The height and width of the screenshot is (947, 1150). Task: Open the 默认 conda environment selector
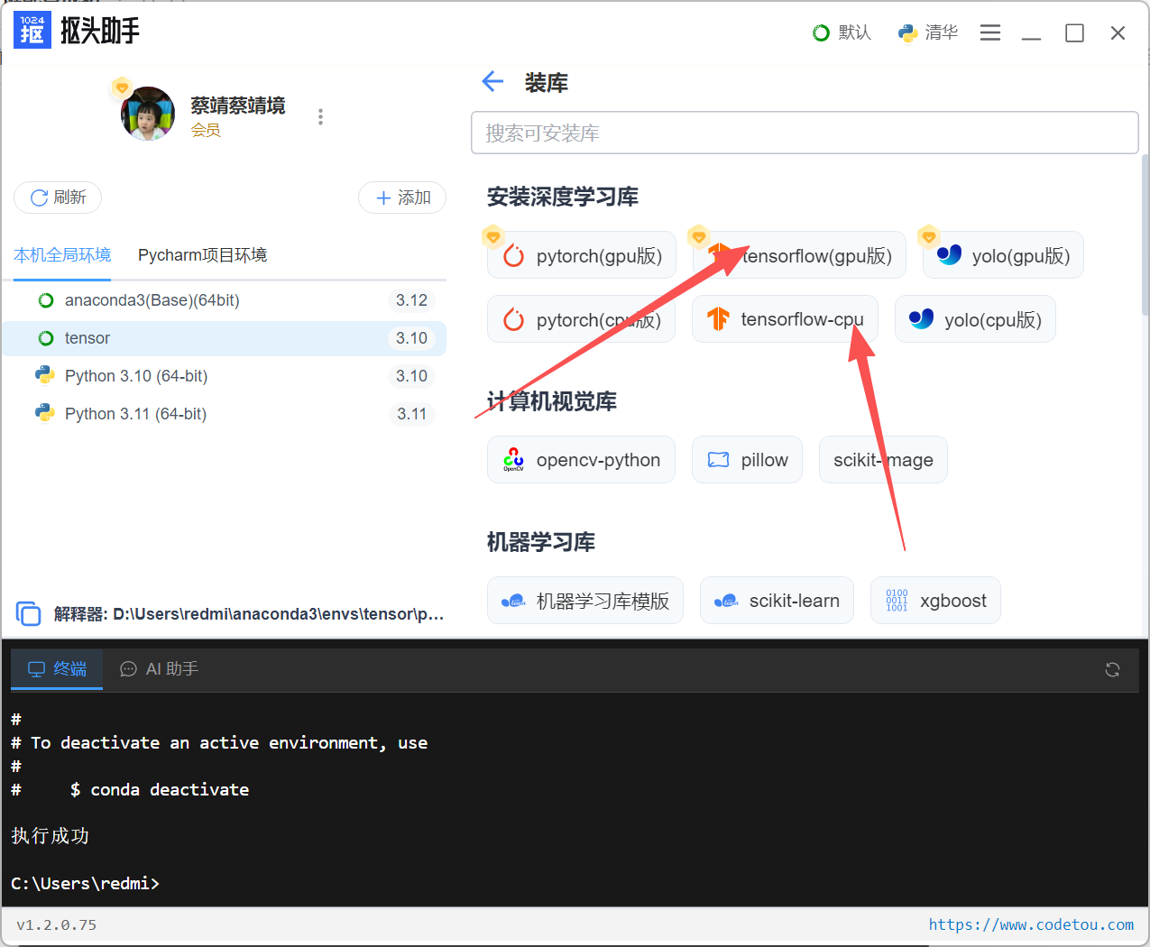[842, 32]
